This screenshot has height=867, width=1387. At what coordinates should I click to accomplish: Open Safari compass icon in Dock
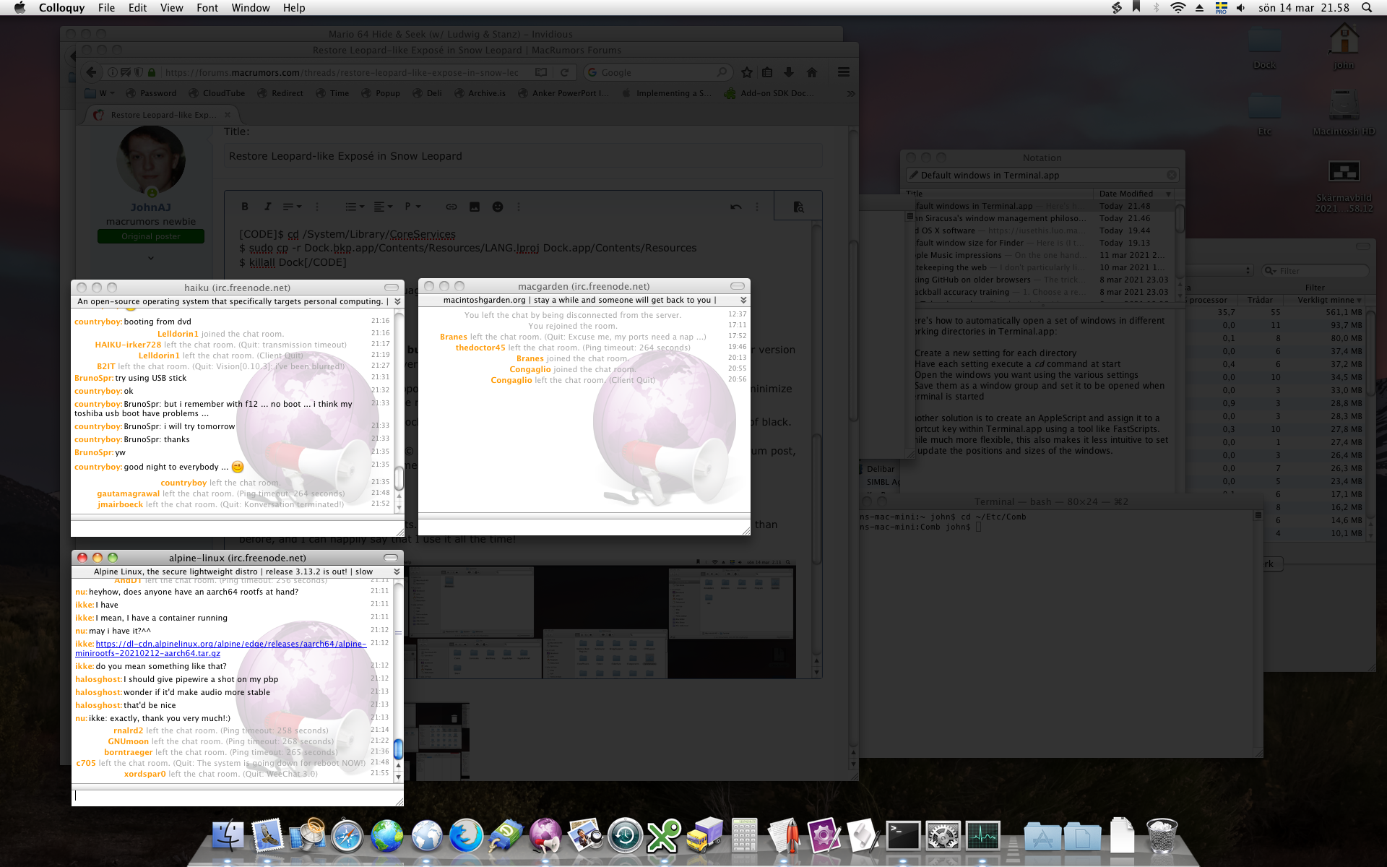[x=347, y=836]
